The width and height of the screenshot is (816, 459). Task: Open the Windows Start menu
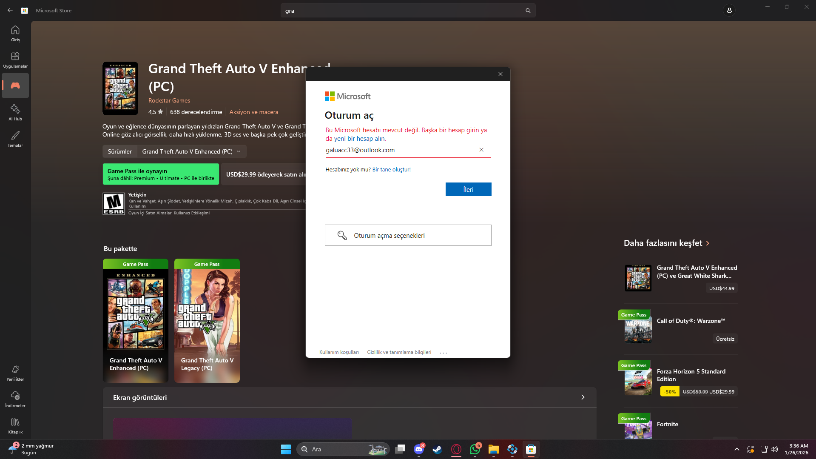(286, 449)
